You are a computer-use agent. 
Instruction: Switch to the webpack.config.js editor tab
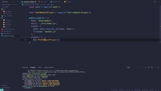click(29, 2)
